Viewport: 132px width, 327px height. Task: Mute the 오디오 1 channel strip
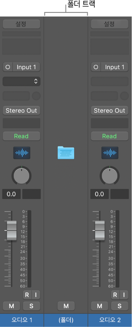click(11, 306)
